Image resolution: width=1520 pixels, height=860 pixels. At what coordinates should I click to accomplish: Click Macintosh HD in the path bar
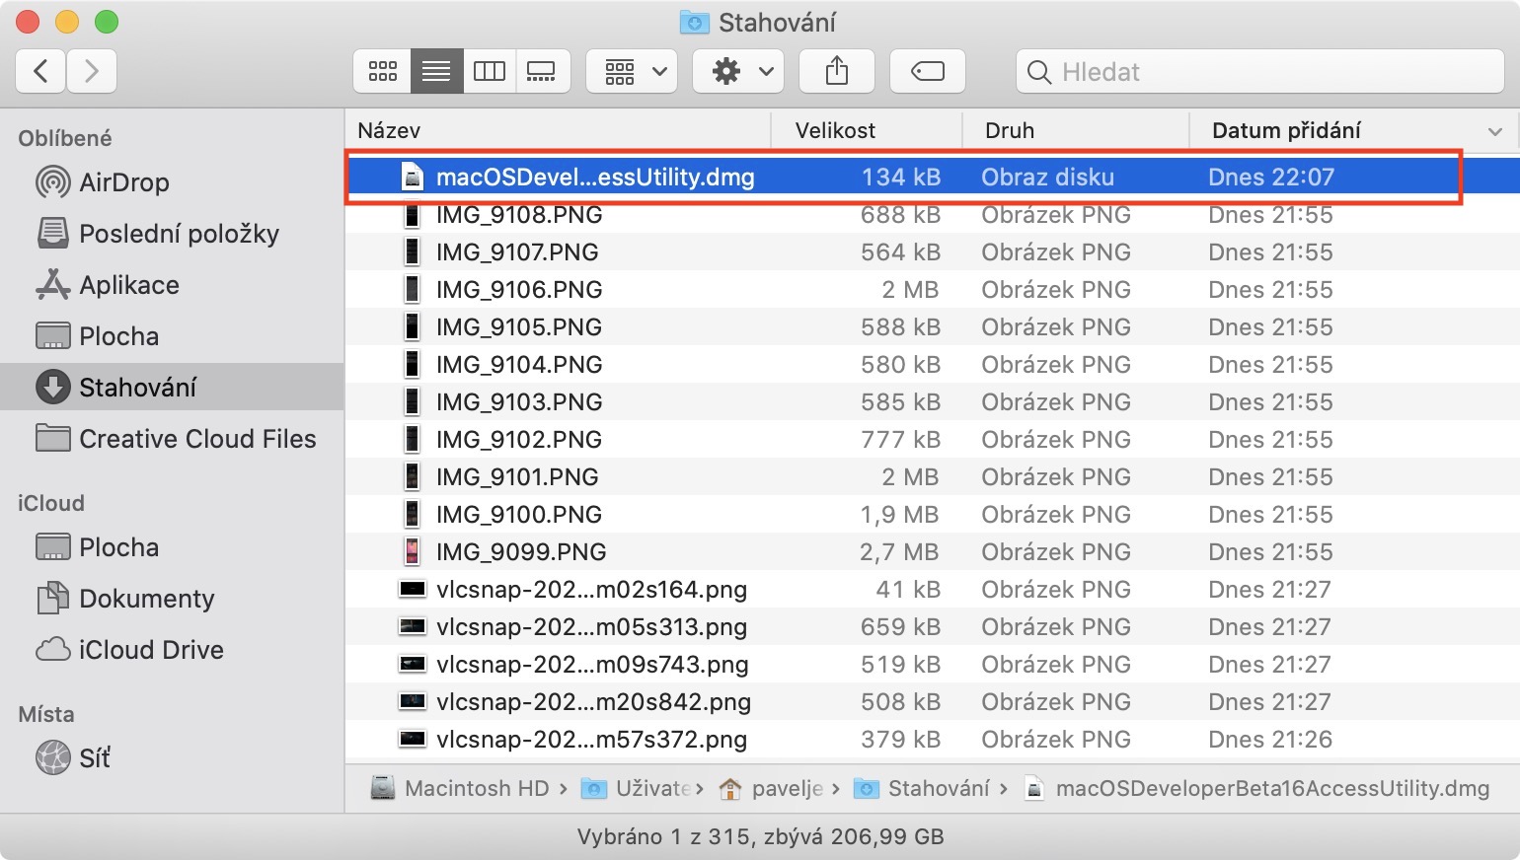tap(460, 788)
